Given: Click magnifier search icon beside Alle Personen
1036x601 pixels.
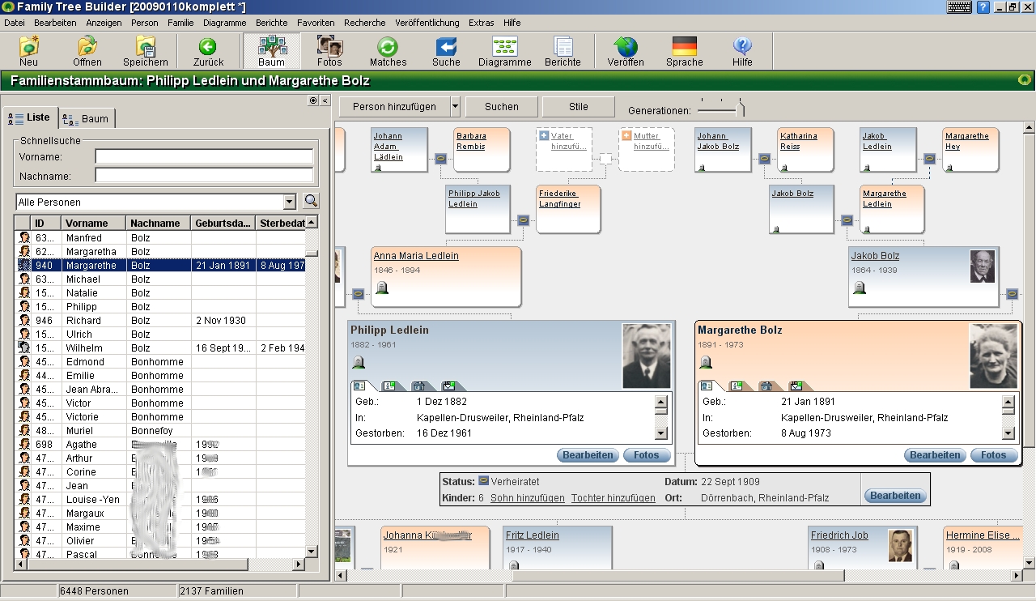Looking at the screenshot, I should [310, 202].
